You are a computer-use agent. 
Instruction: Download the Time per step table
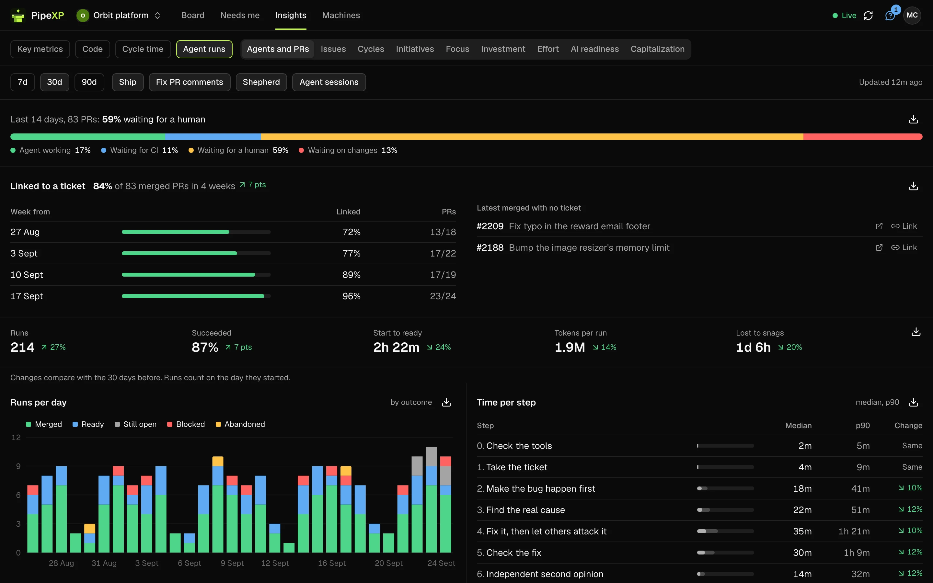913,402
